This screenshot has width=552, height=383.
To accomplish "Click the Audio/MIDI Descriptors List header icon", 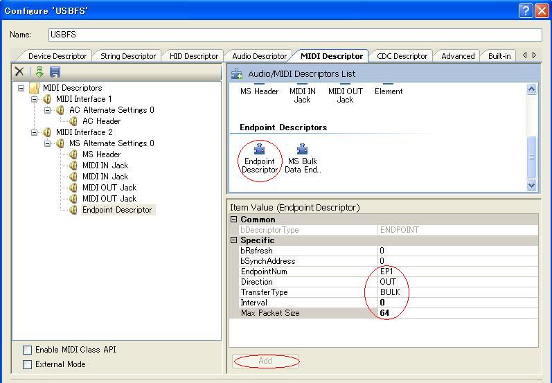I will click(x=237, y=74).
